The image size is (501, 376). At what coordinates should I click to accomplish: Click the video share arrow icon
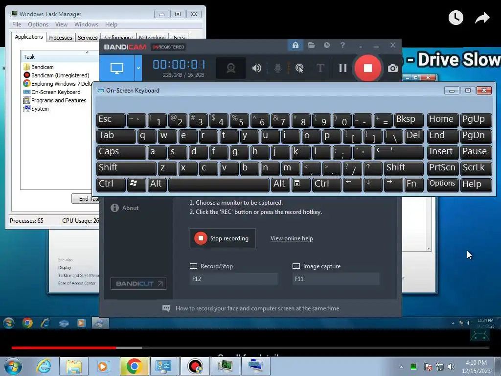[482, 18]
